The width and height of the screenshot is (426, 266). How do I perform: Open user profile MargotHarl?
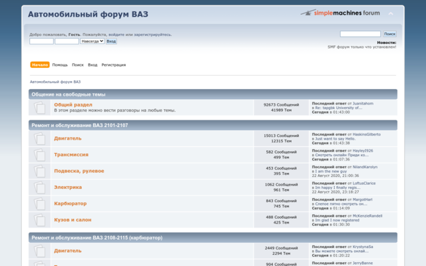(x=362, y=199)
